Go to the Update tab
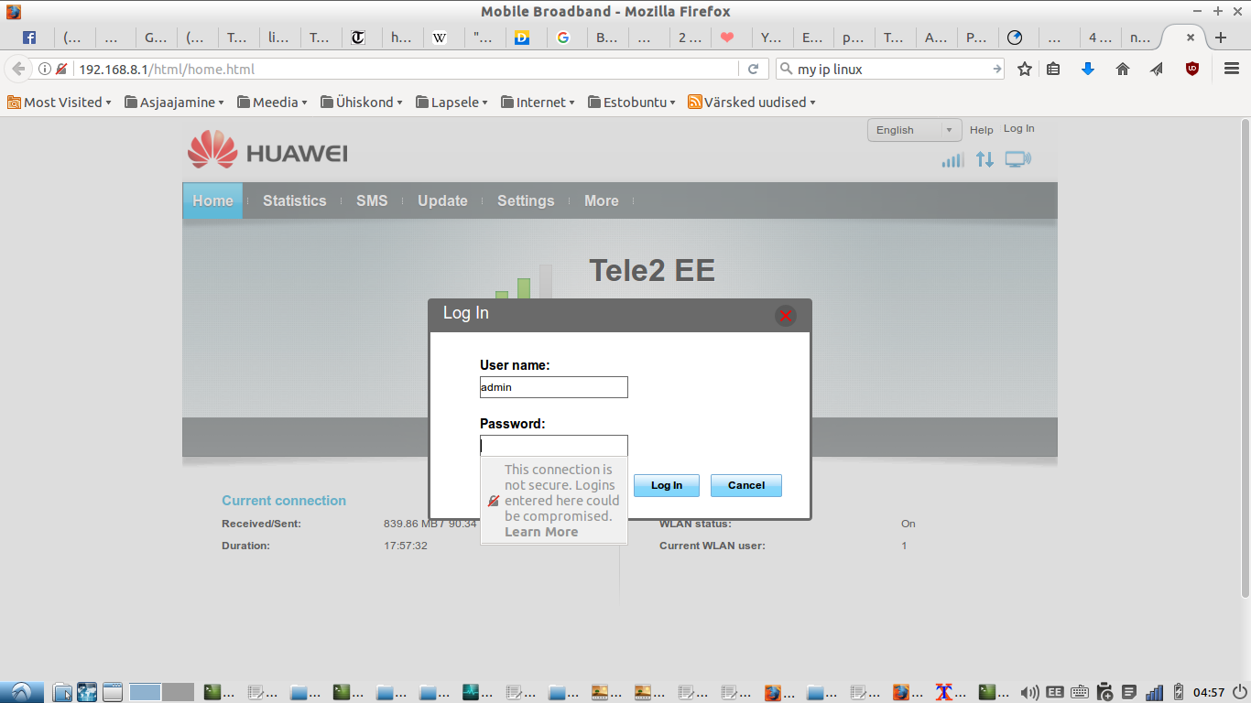 pyautogui.click(x=442, y=200)
